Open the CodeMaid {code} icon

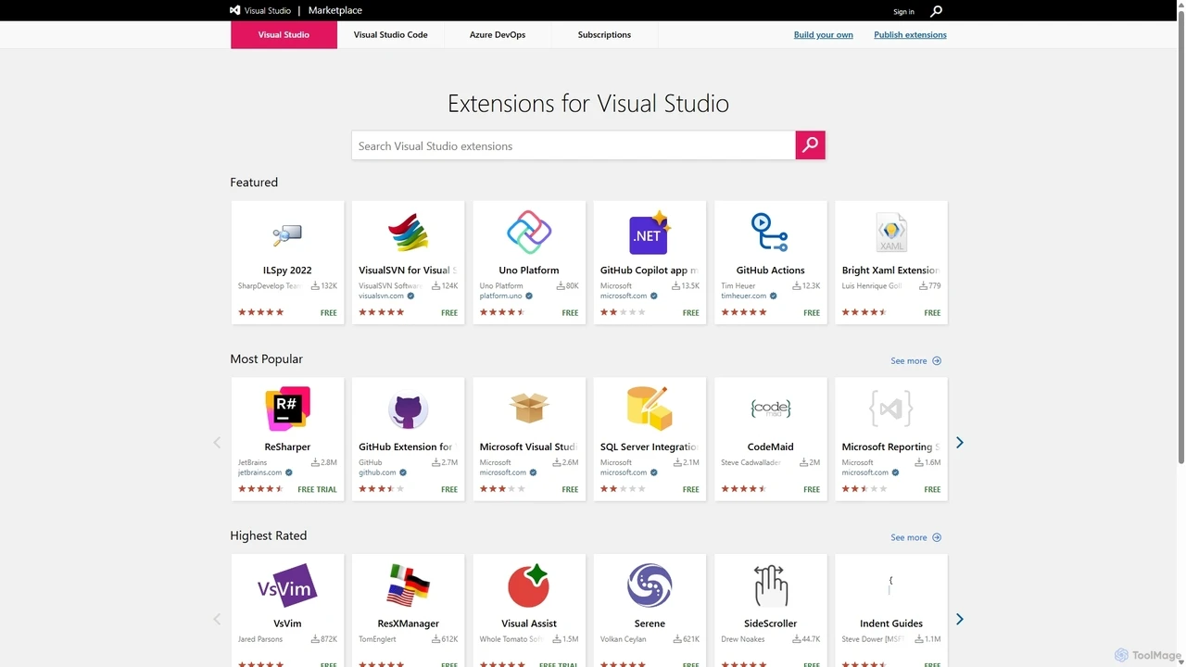tap(770, 408)
